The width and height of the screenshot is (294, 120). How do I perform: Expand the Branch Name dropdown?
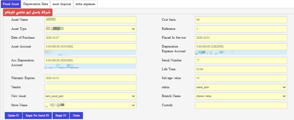241,96
